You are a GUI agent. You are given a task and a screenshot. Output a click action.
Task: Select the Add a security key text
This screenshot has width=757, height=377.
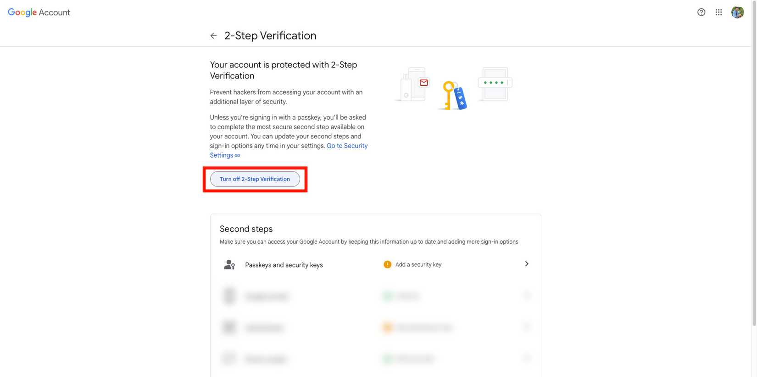(418, 264)
